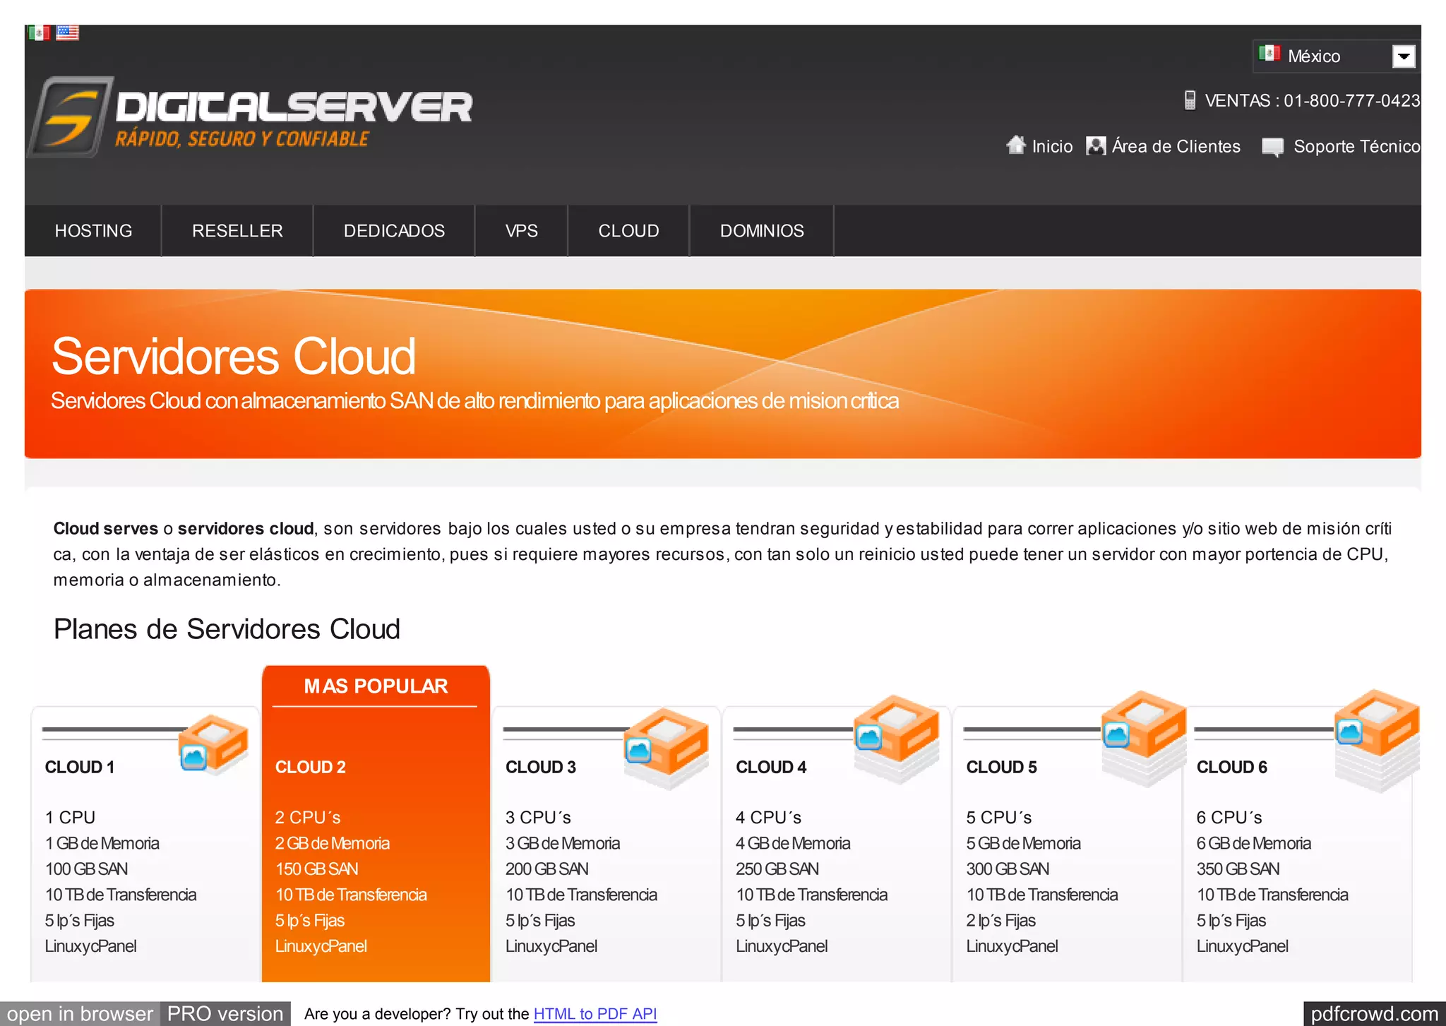Open the HTML to PDF API link
This screenshot has width=1446, height=1026.
click(594, 1014)
